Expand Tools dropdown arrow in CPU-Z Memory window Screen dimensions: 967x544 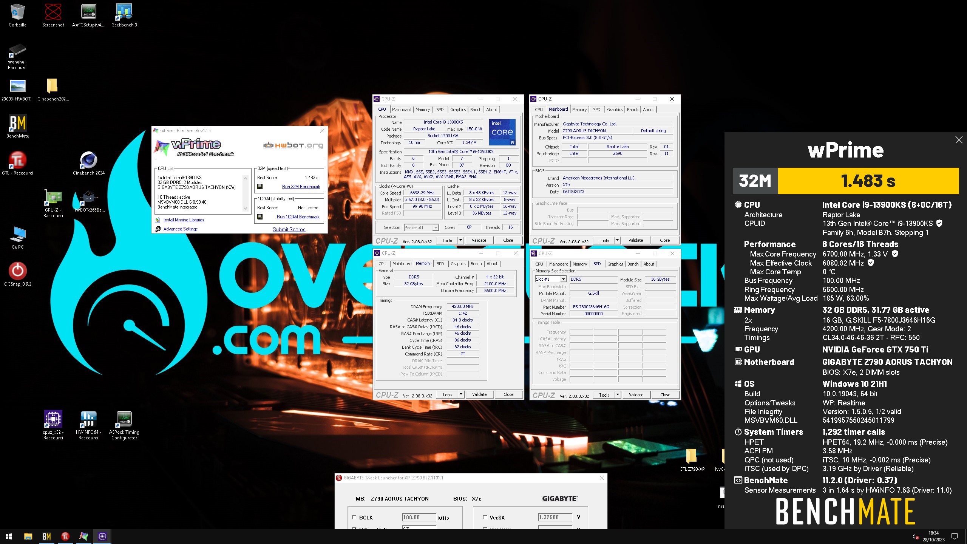click(461, 394)
